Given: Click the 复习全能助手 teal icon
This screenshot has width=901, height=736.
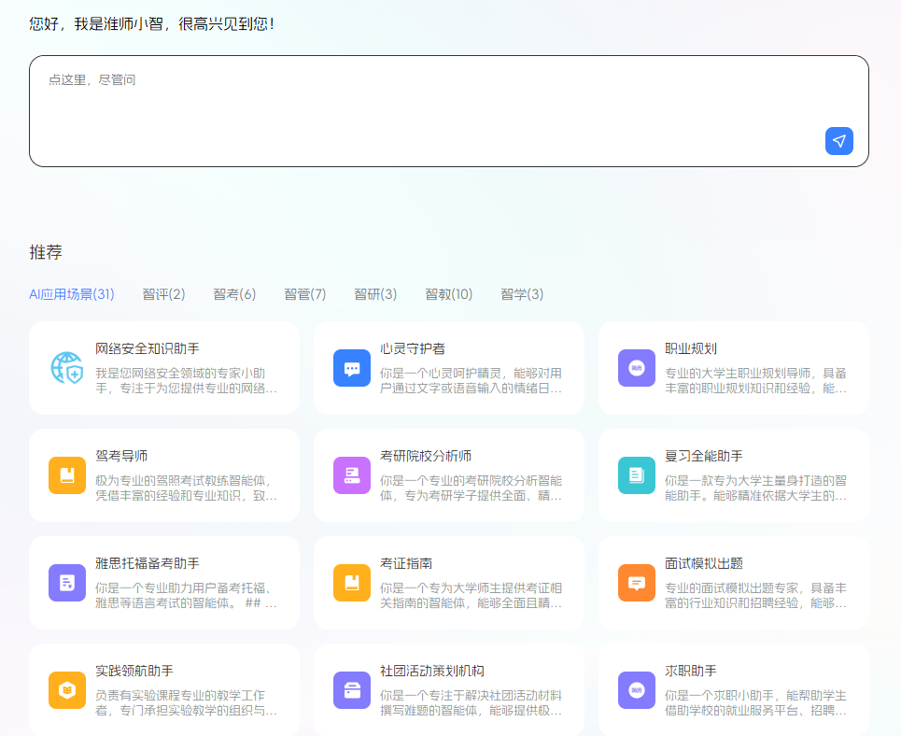Looking at the screenshot, I should tap(636, 475).
